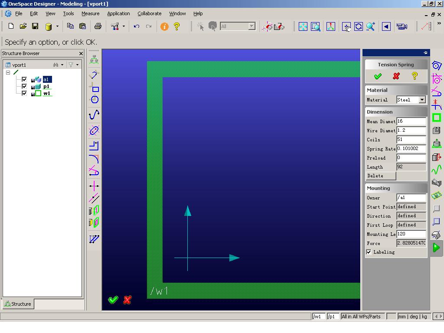Accept Tension Spring with green check

[378, 76]
